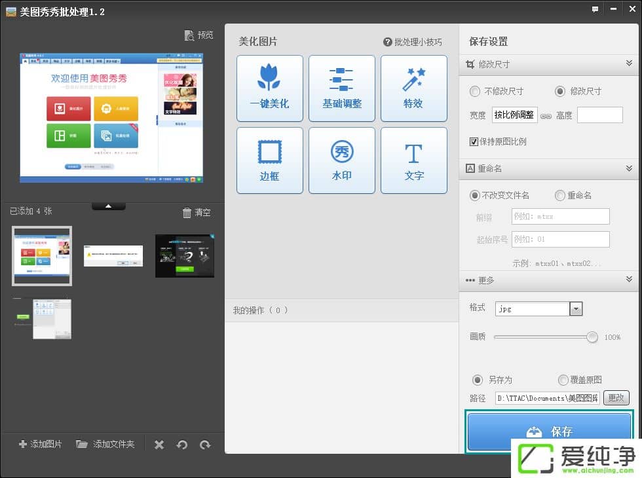Click the 预览 preview magnifier icon
The width and height of the screenshot is (642, 478).
[x=189, y=35]
